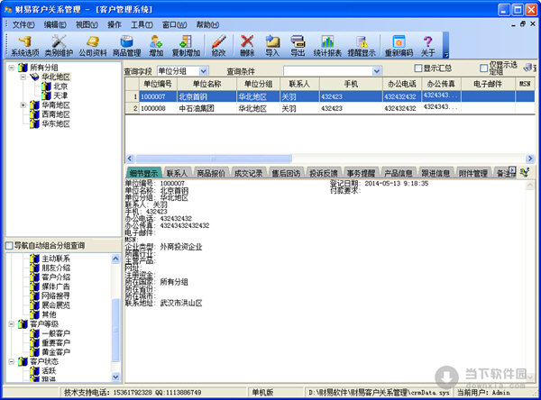This screenshot has width=541, height=400.
Task: Click the 商品管理 (Product Management) icon
Action: click(126, 45)
